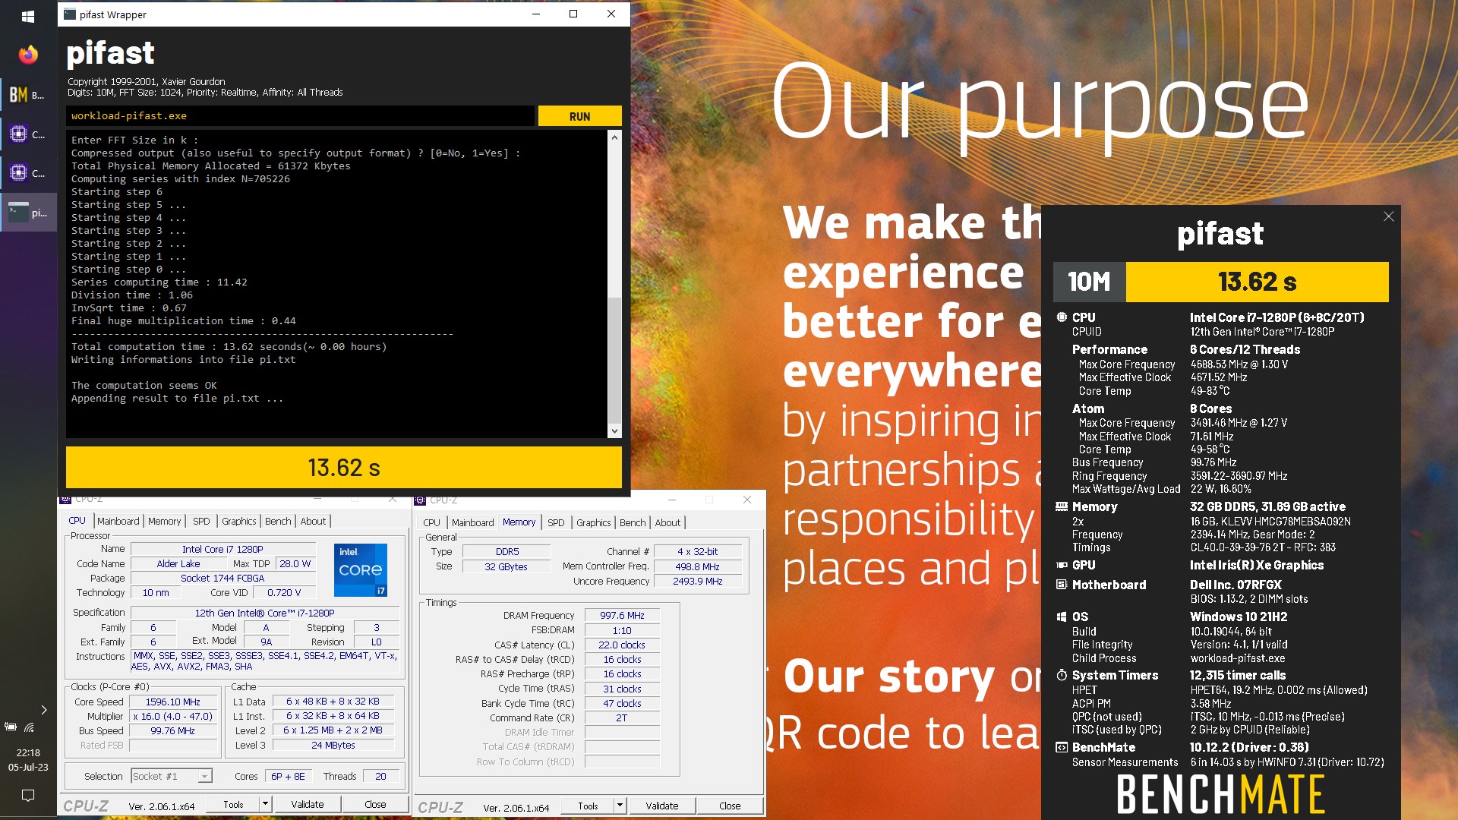
Task: Open the Mainboard tab in left CPU-Z
Action: click(x=118, y=521)
